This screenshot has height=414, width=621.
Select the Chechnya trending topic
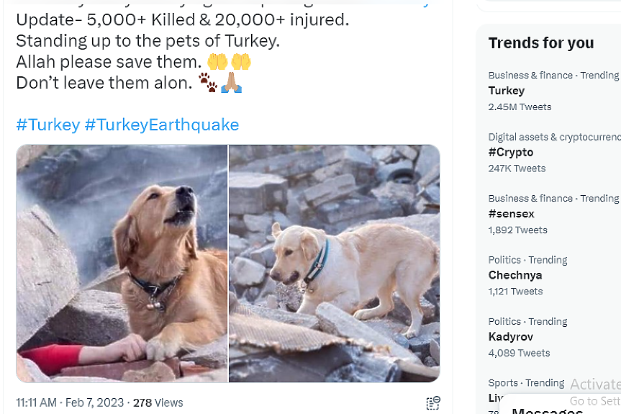515,275
